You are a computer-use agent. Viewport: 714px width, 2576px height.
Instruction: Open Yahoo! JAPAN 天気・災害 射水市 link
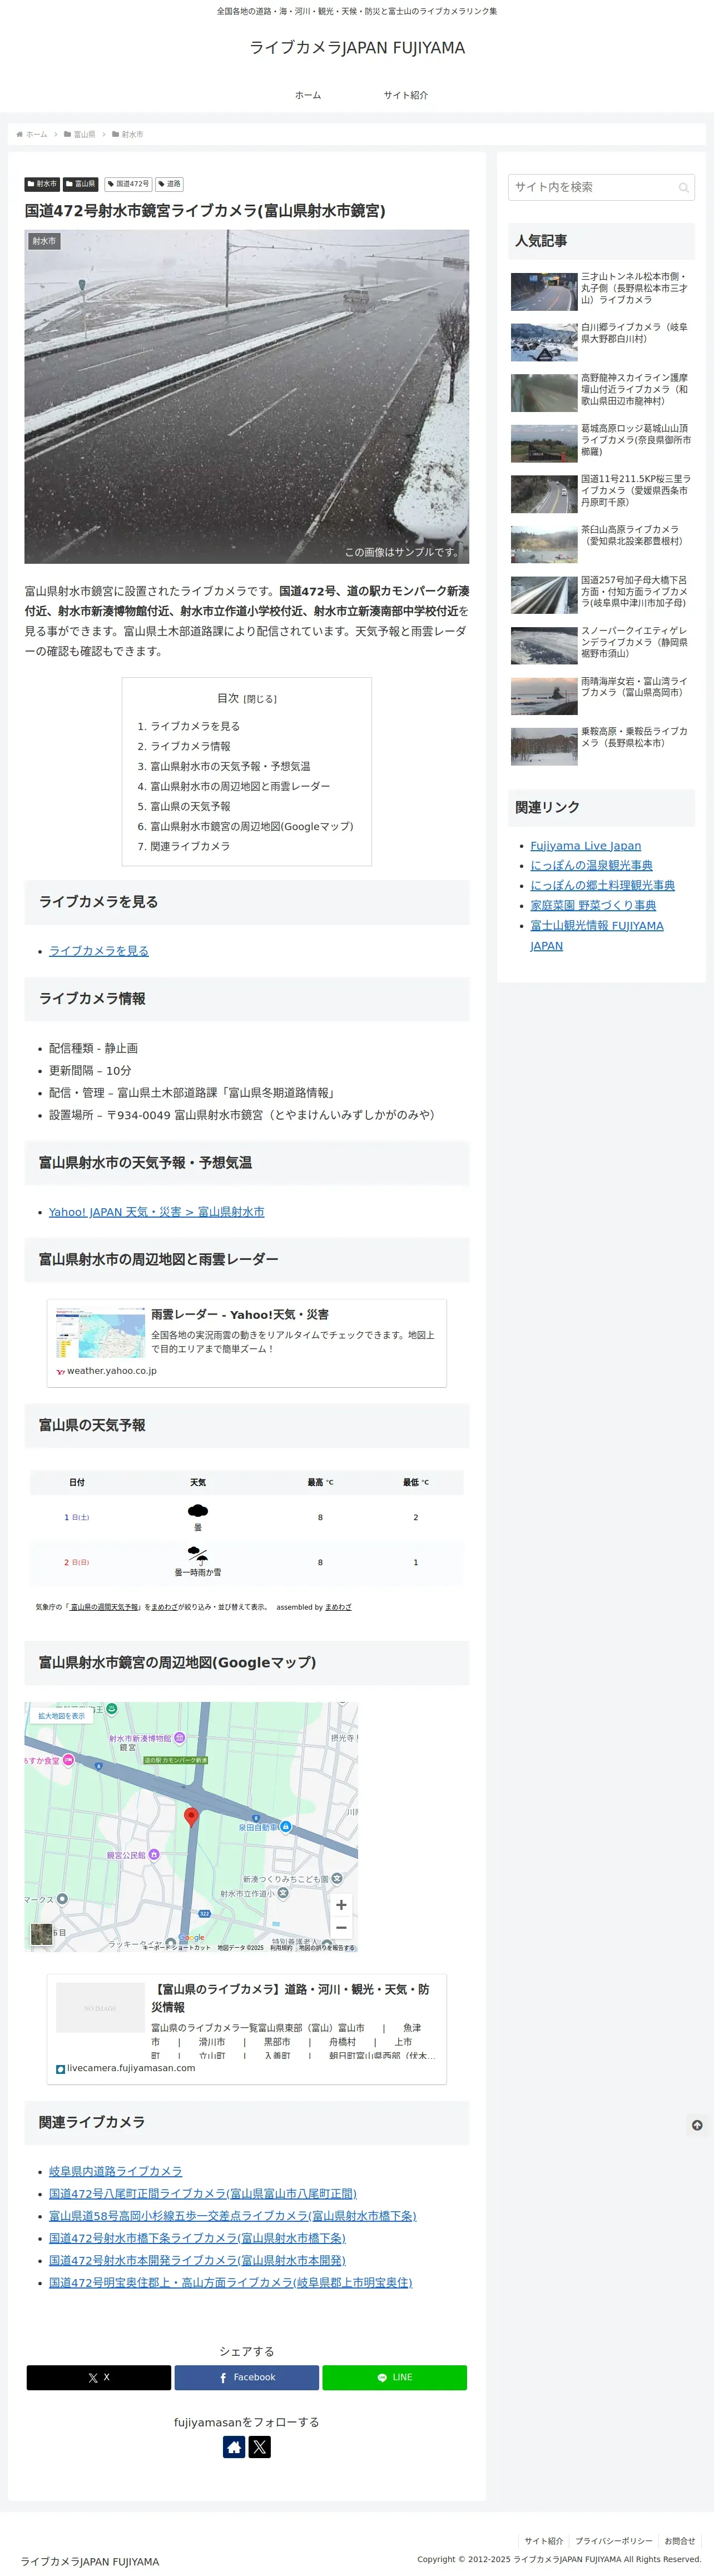tap(157, 1212)
